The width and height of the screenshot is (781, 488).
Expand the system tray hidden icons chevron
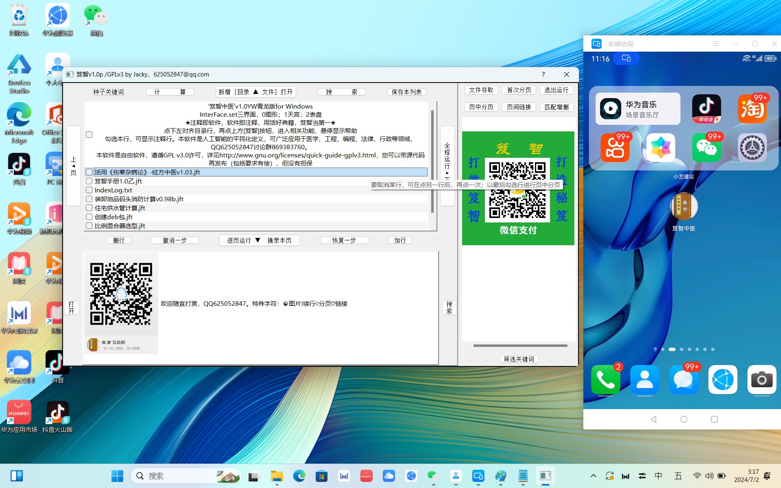593,476
